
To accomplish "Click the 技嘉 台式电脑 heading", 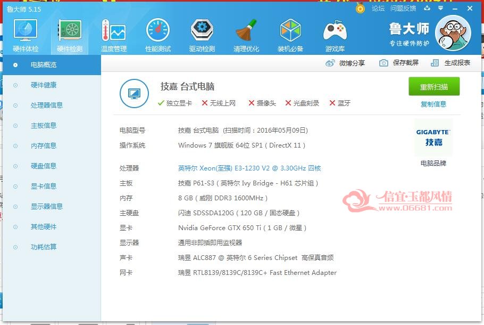I will coord(187,87).
